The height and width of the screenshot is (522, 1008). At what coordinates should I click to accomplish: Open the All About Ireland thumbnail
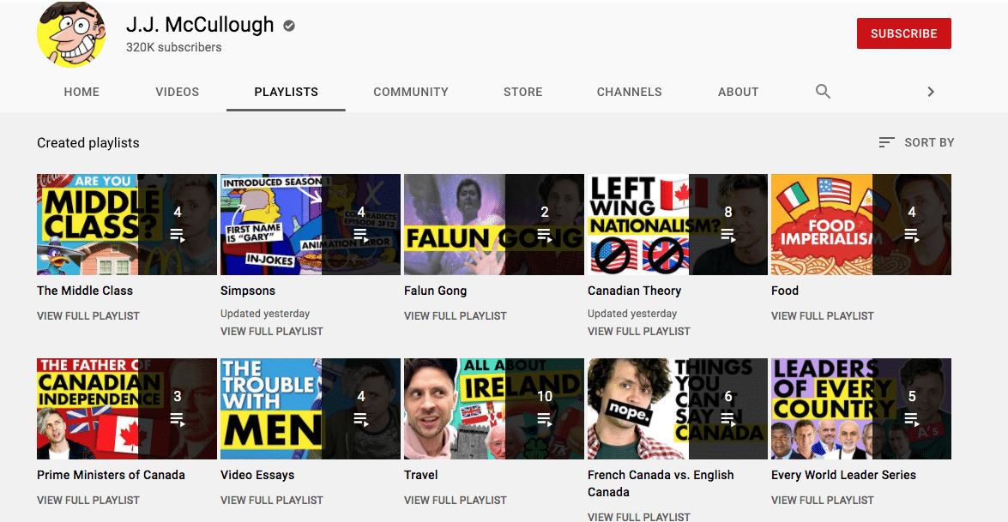click(494, 408)
